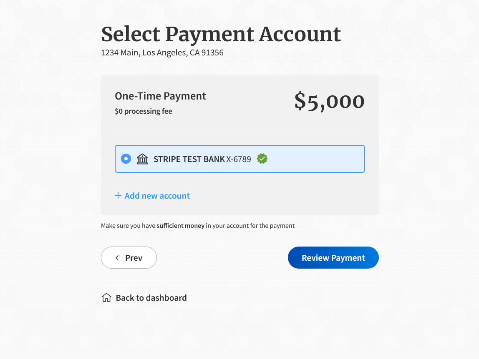This screenshot has height=359, width=479.
Task: Click the STRIPE TEST BANK account name
Action: coord(189,159)
